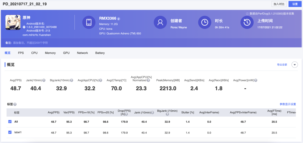Click the 加入对比 button
The image size is (303, 143).
point(279,4)
